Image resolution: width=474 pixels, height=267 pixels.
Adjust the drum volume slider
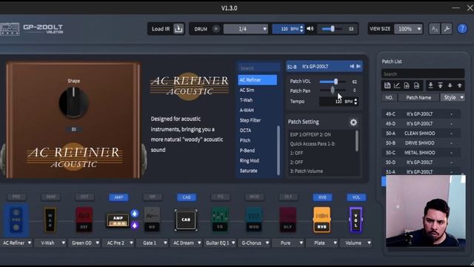(x=332, y=29)
